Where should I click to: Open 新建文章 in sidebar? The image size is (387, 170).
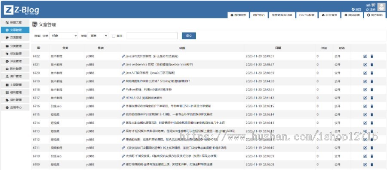coord(15,22)
